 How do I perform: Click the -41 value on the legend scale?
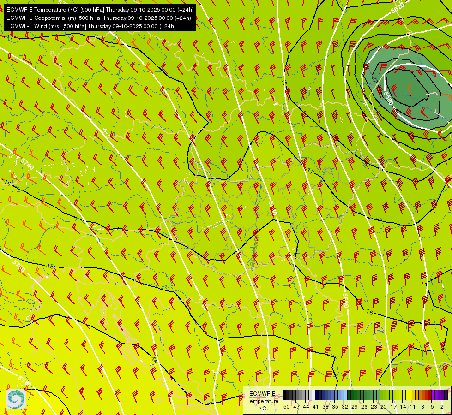pos(314,407)
